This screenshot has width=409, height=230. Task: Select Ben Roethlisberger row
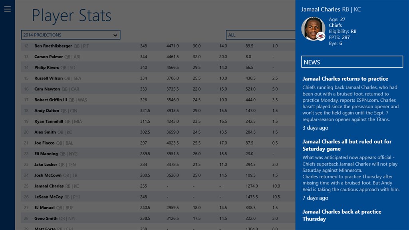pos(158,46)
